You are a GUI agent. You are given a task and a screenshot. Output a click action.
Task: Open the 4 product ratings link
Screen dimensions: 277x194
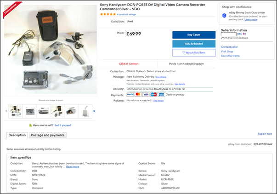[126, 14]
